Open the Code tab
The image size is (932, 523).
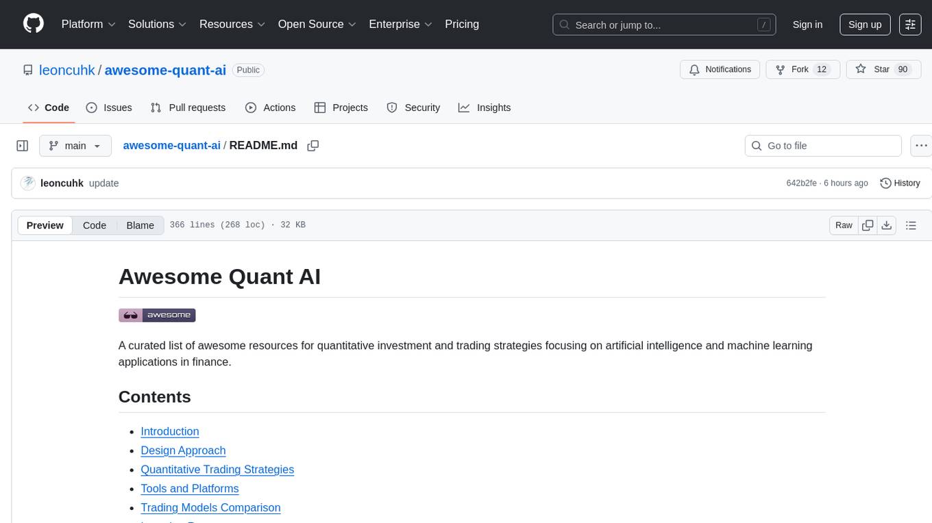click(x=49, y=107)
